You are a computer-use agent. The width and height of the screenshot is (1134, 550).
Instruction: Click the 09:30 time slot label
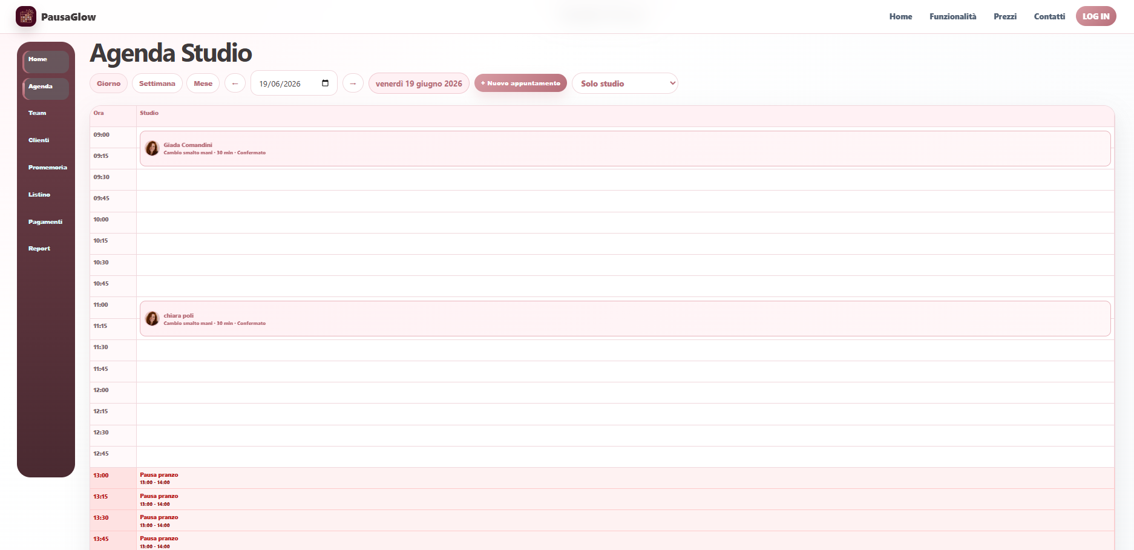pos(101,177)
